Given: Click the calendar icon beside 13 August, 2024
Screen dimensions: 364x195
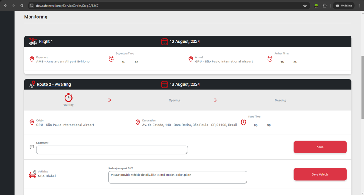Looking at the screenshot, I should click(x=165, y=85).
